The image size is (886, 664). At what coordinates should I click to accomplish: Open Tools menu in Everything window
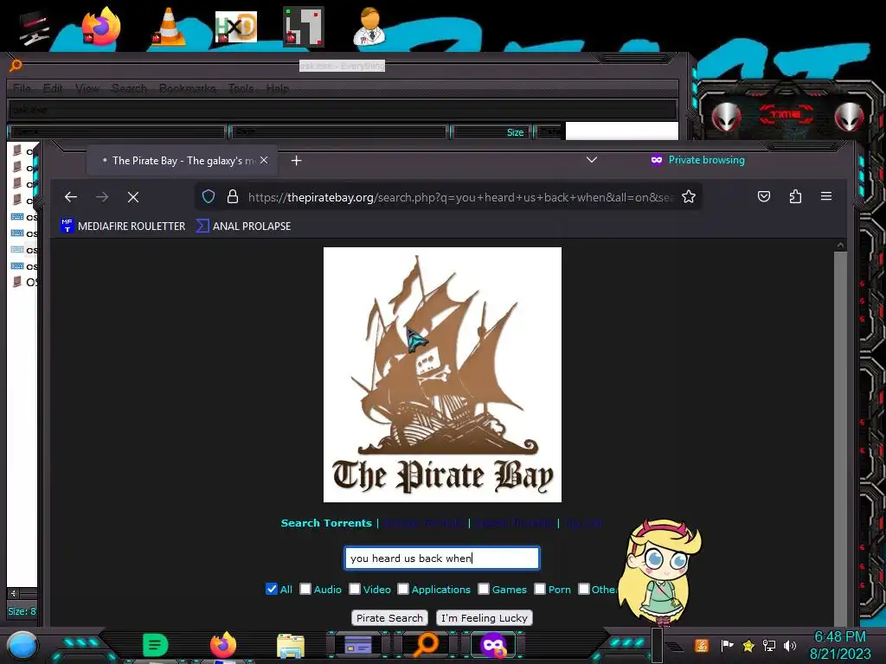[241, 88]
